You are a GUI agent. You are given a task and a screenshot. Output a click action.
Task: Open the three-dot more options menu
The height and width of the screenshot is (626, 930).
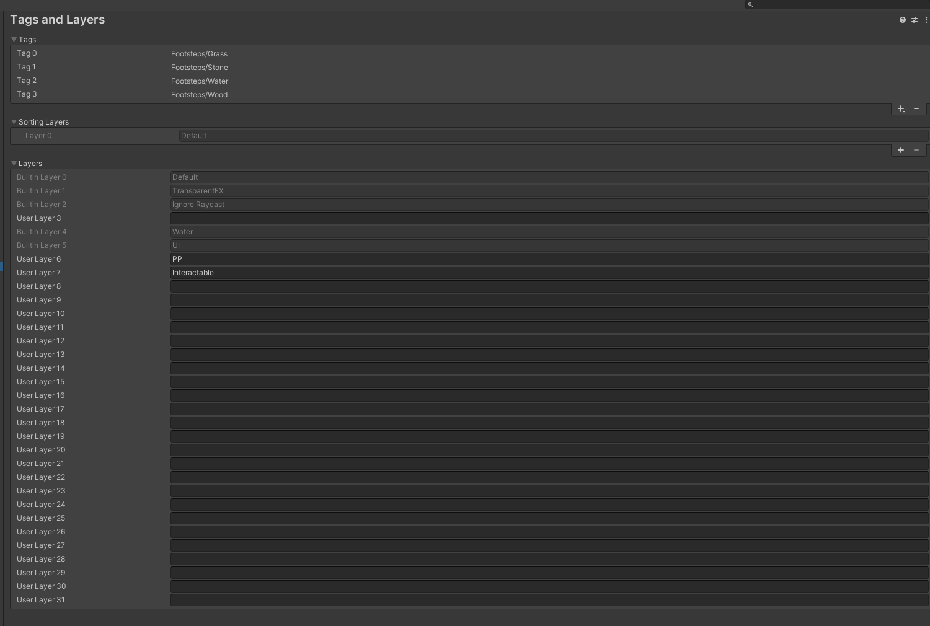926,20
